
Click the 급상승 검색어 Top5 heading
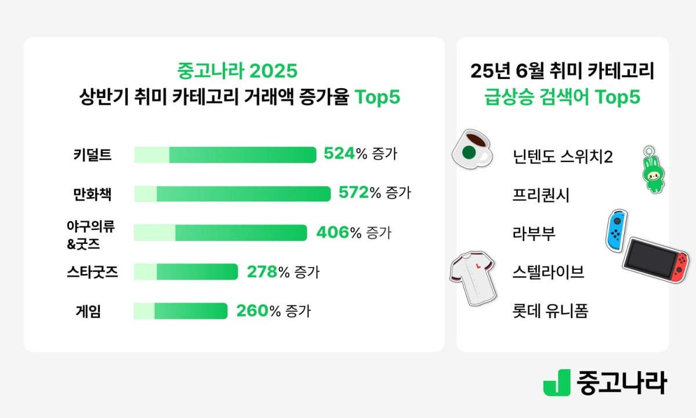pyautogui.click(x=562, y=98)
